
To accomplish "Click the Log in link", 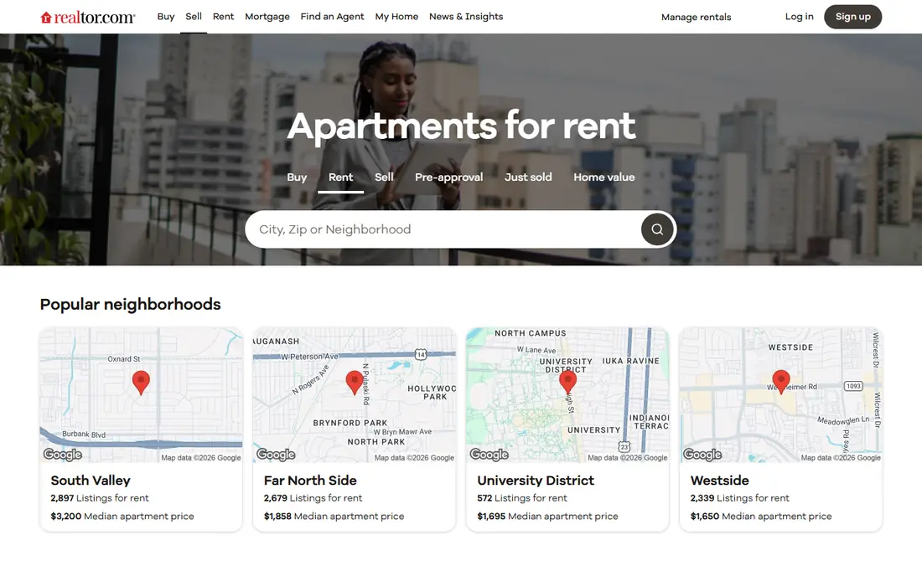I will click(x=799, y=17).
